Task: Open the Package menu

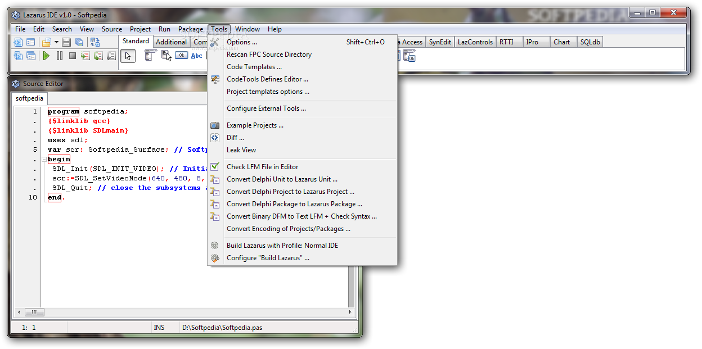Action: (x=191, y=29)
